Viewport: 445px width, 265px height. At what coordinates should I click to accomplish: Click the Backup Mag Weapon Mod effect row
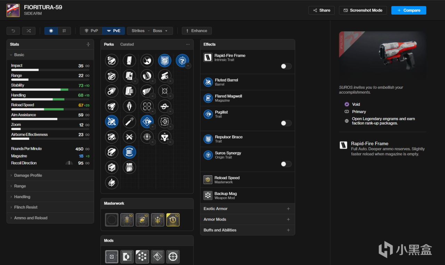[248, 195]
